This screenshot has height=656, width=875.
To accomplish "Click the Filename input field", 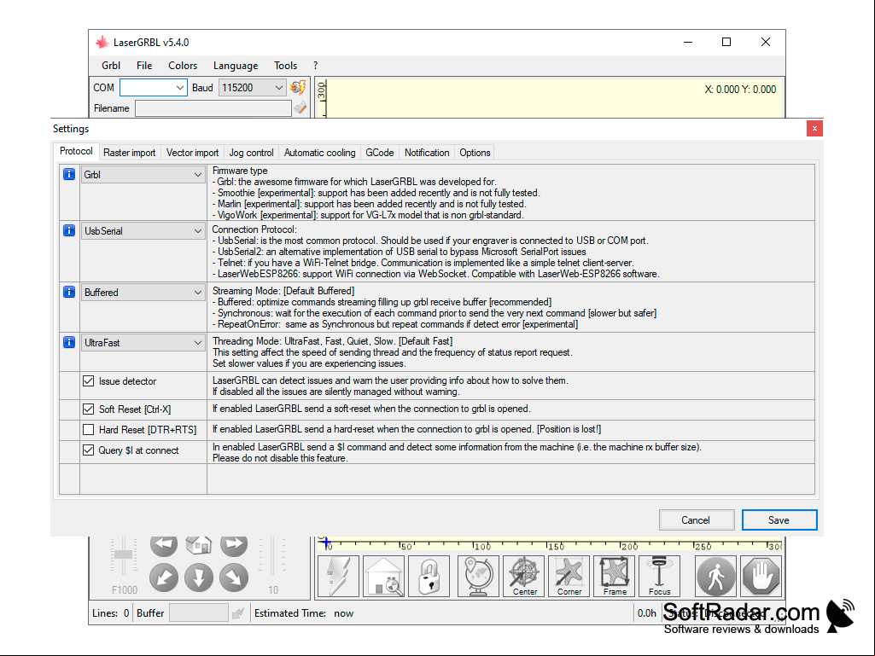I will 213,108.
